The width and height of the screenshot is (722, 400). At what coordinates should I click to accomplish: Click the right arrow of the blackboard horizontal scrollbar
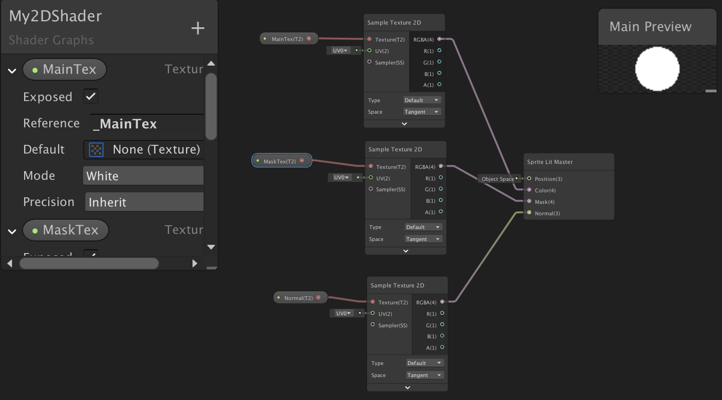click(x=195, y=263)
